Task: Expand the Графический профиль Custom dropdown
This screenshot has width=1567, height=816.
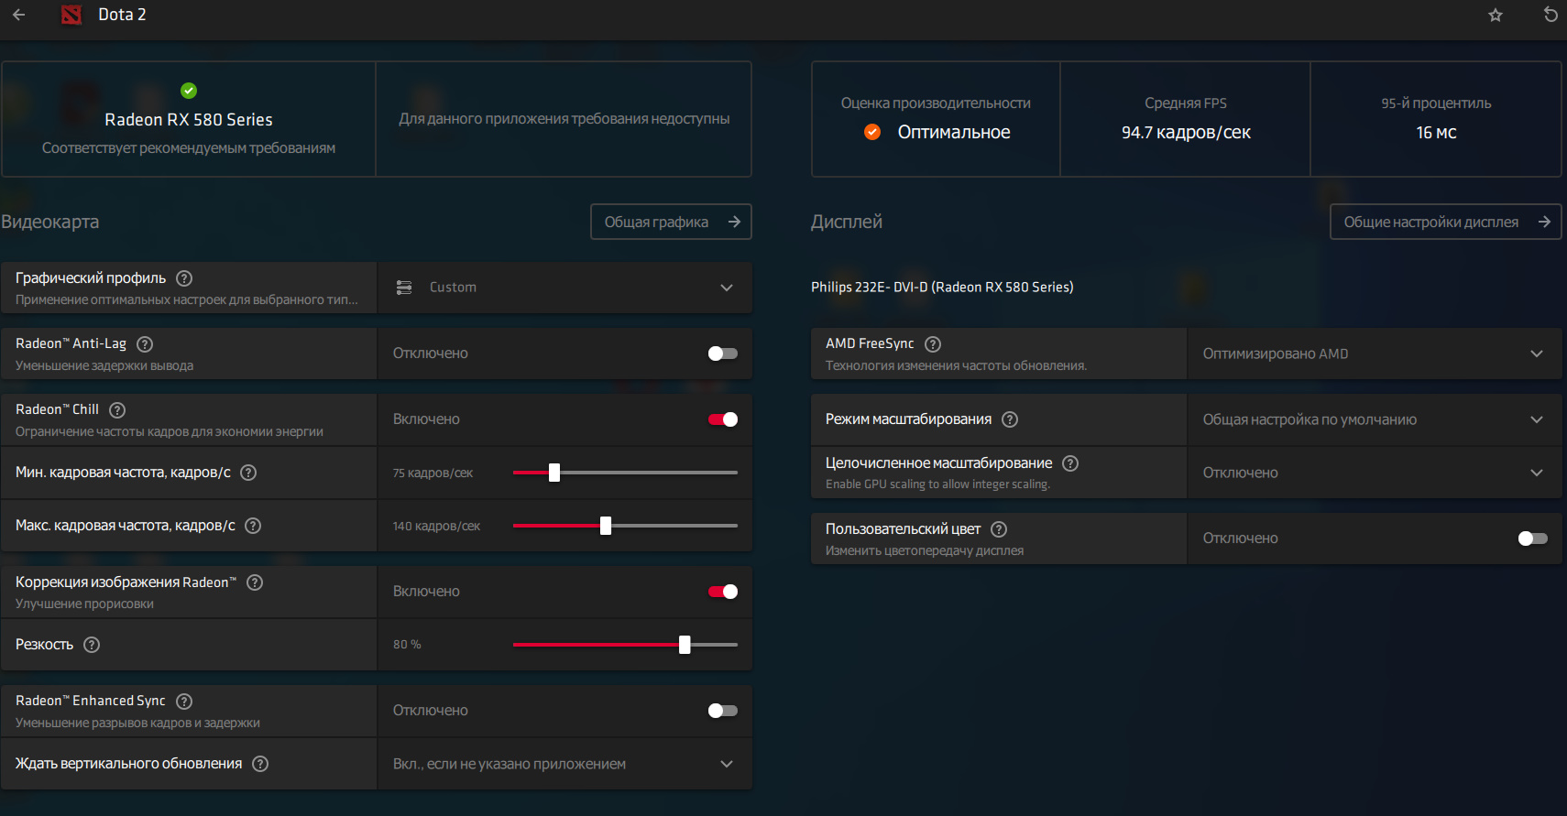Action: 564,288
